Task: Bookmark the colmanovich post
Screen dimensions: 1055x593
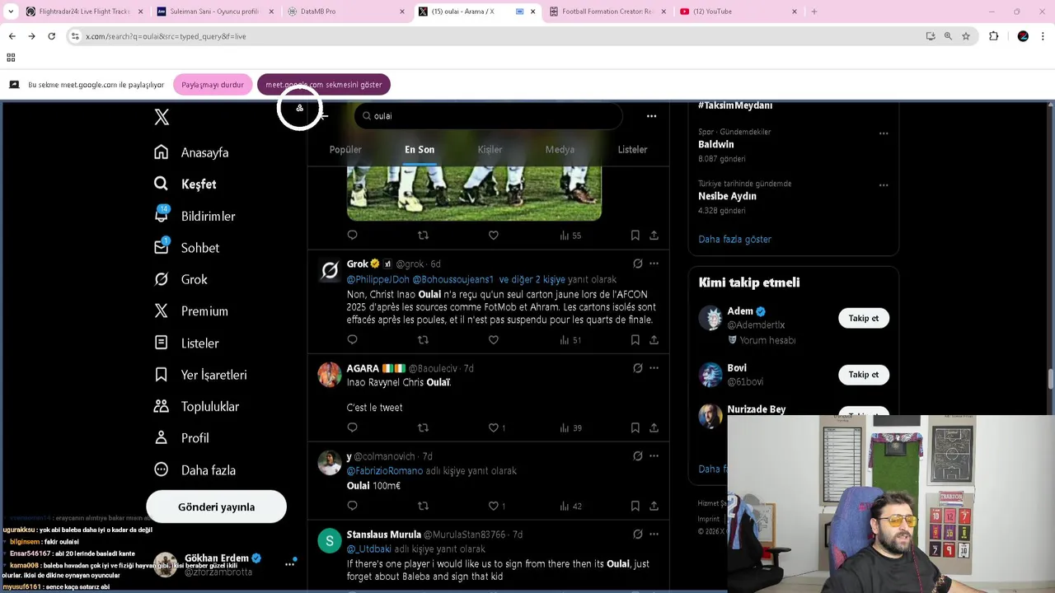Action: [635, 506]
